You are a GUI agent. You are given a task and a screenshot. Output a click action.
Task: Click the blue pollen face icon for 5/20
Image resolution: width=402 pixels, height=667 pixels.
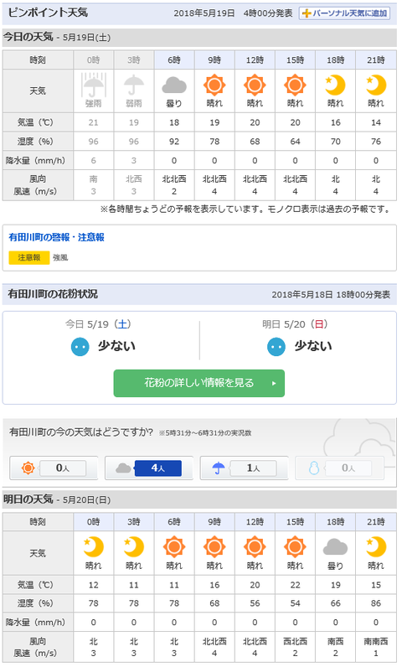276,347
